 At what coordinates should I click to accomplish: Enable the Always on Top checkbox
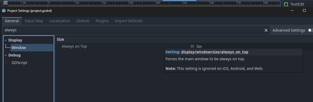pyautogui.click(x=192, y=47)
